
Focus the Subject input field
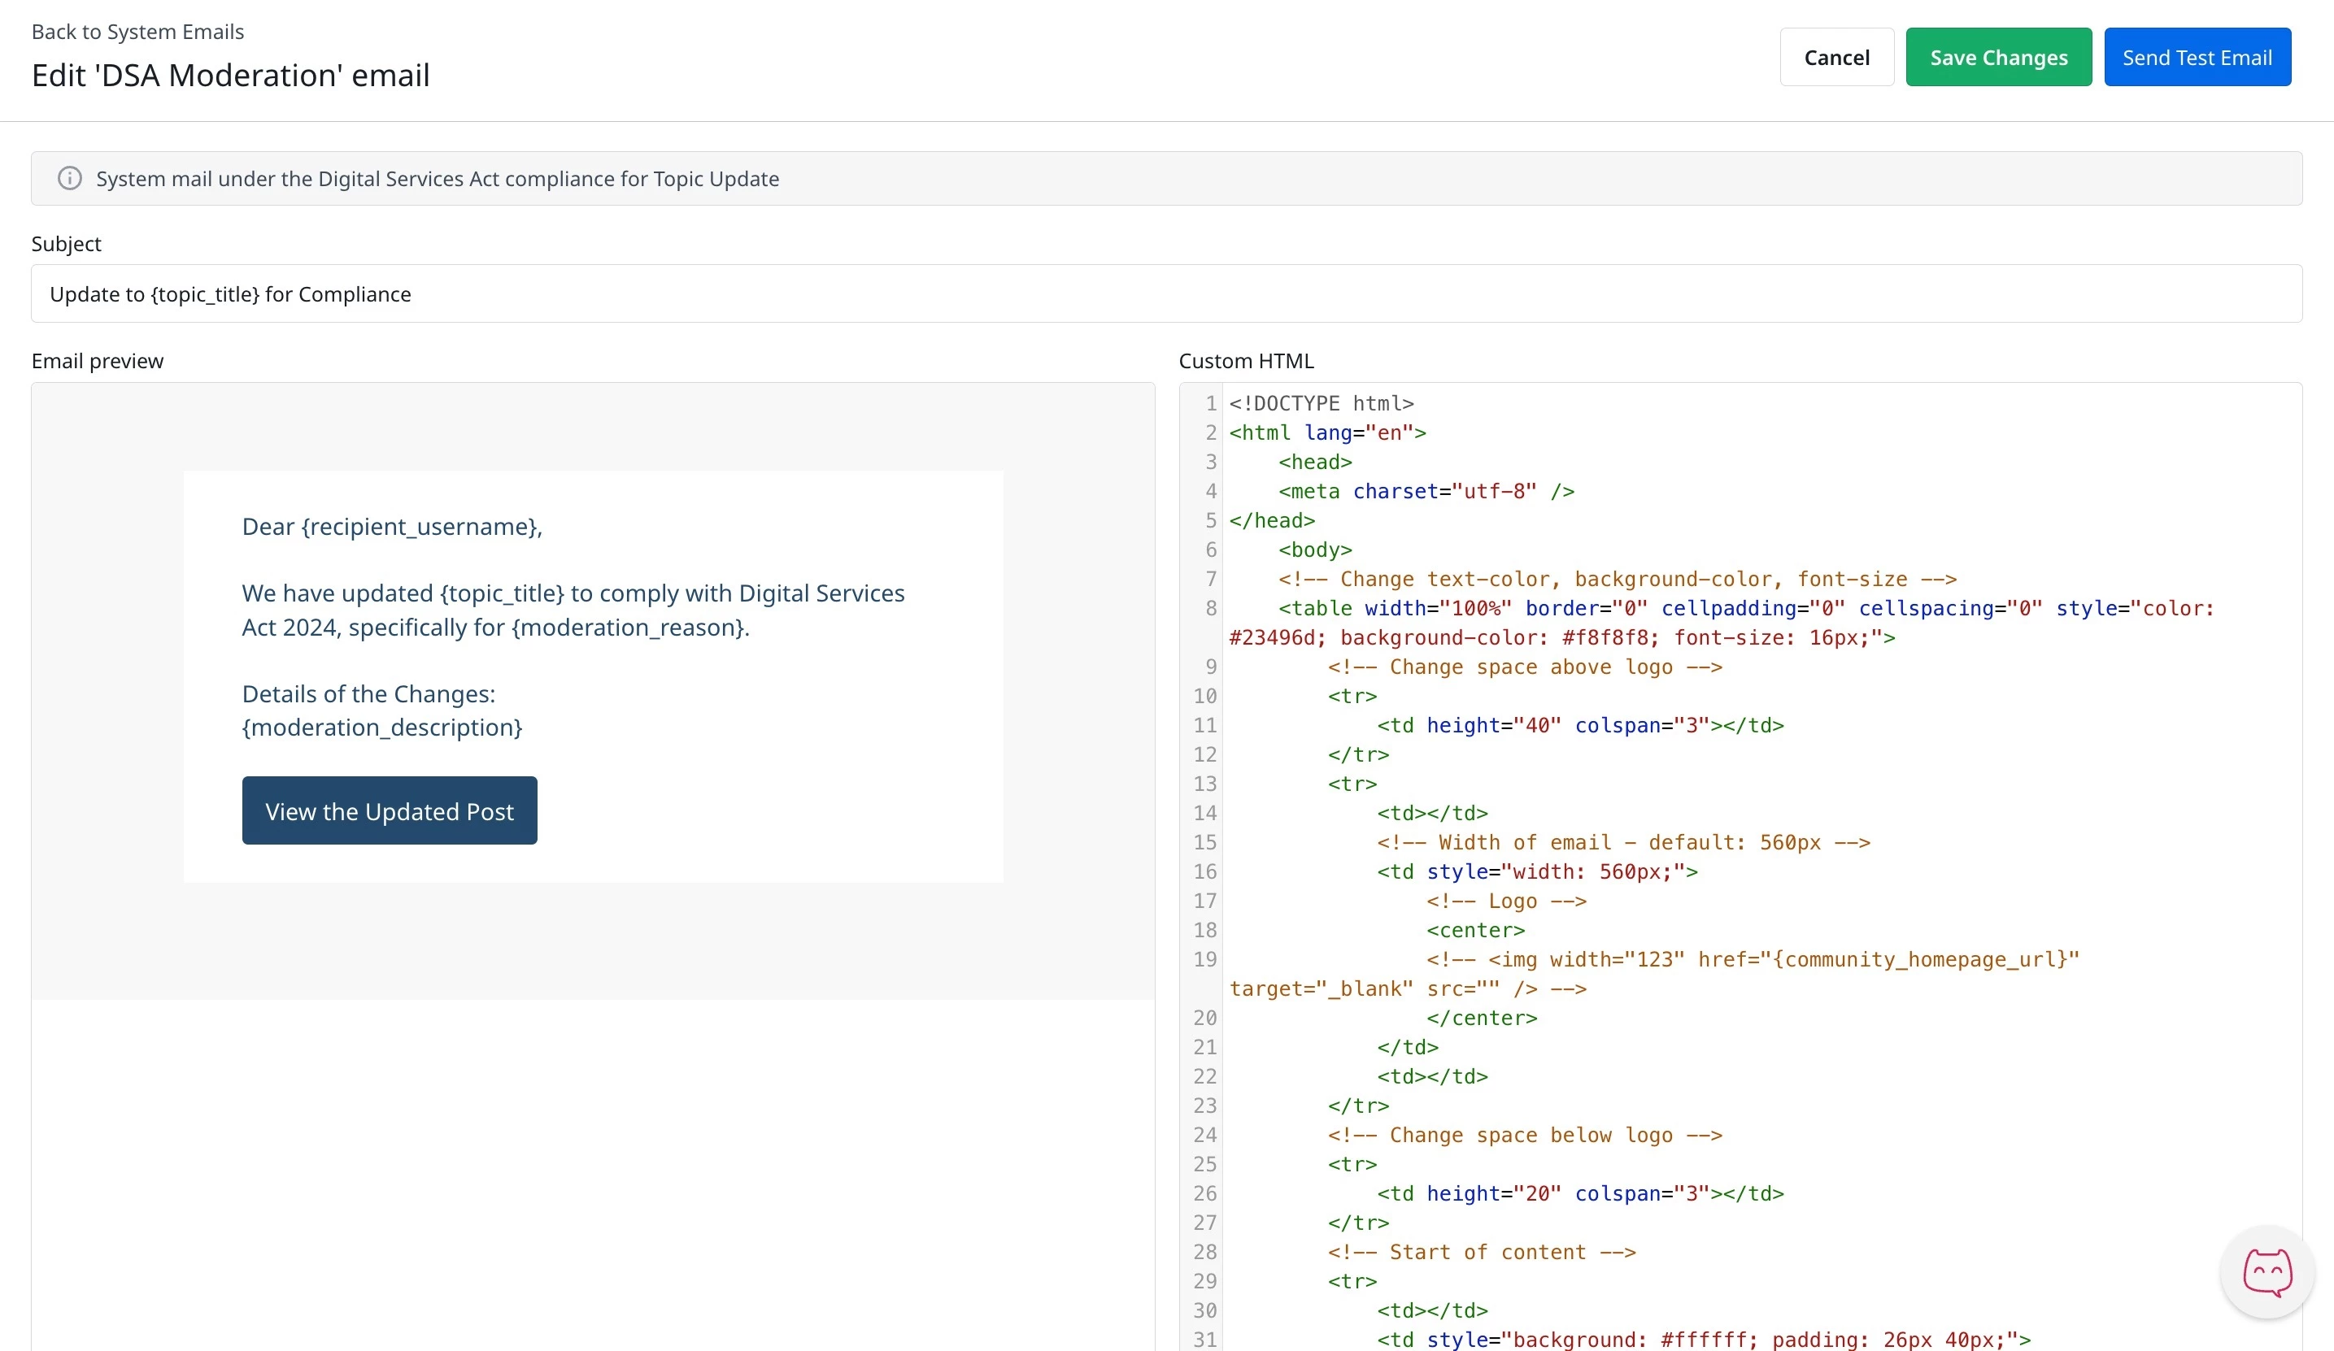point(1165,293)
